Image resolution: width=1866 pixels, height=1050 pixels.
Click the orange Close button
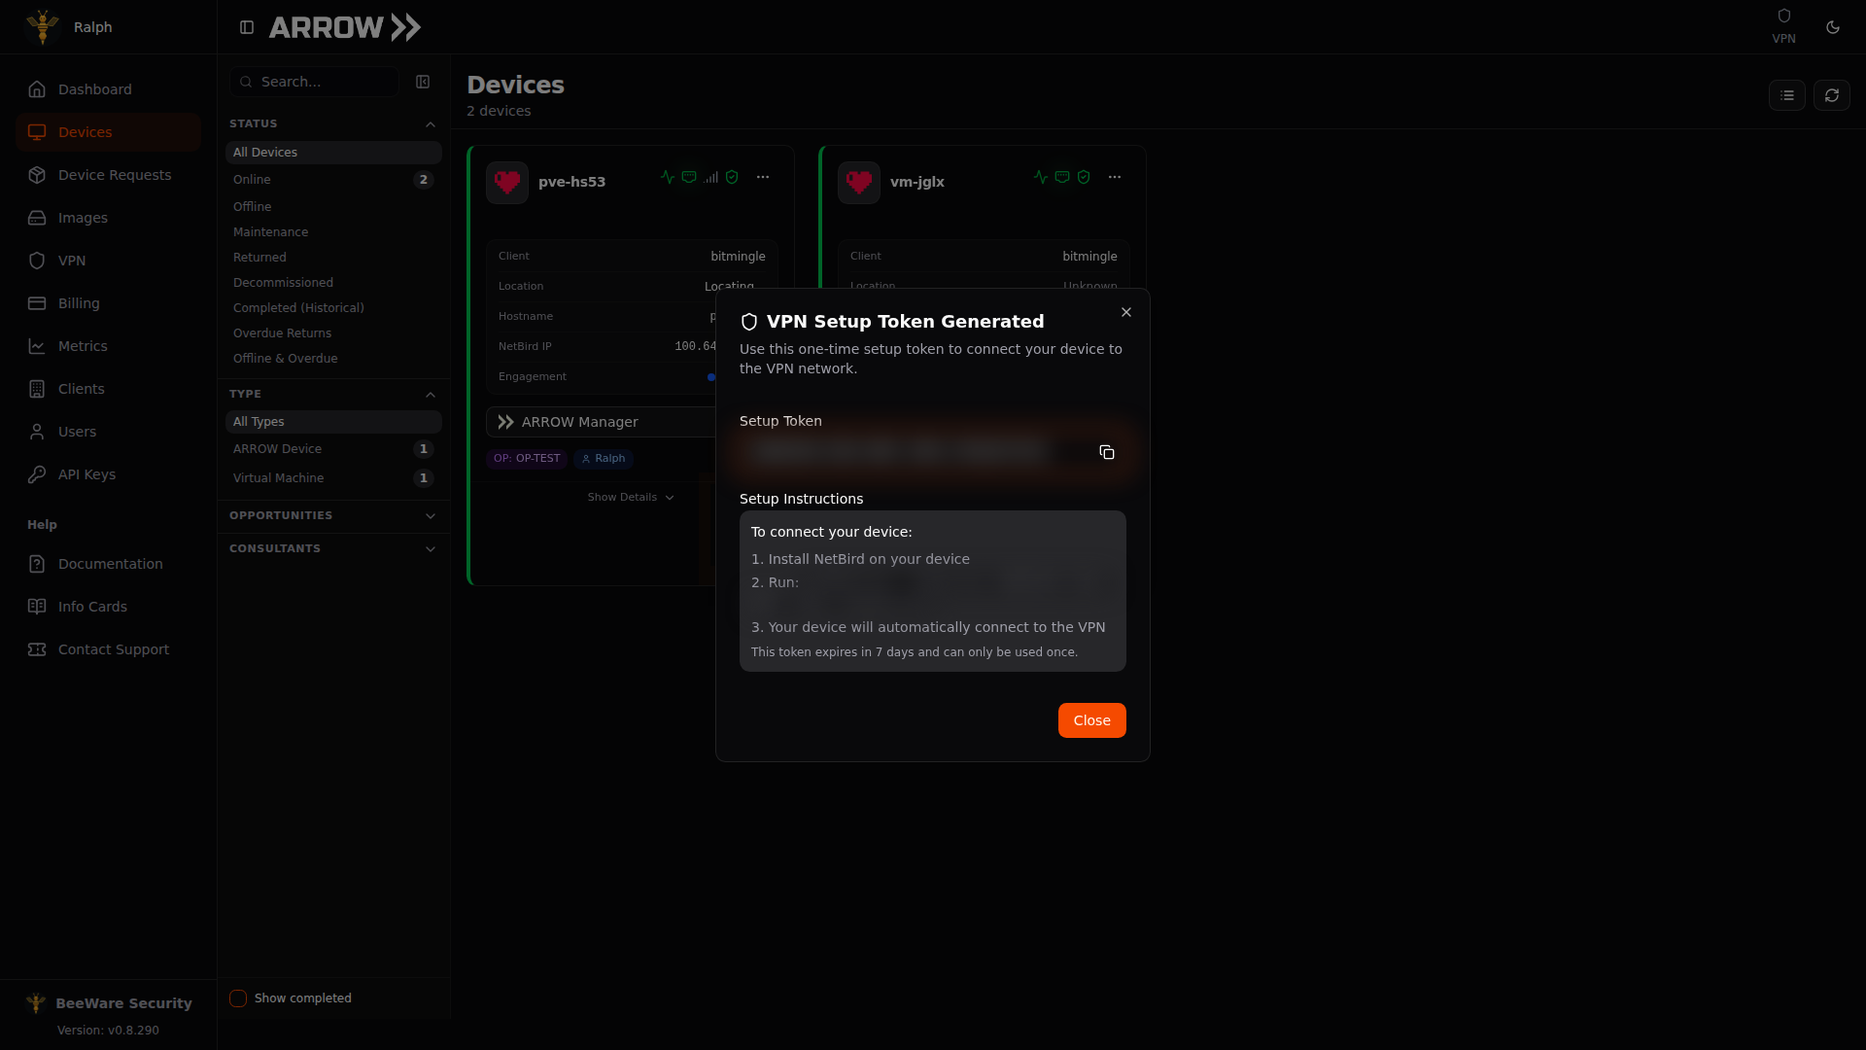point(1091,720)
